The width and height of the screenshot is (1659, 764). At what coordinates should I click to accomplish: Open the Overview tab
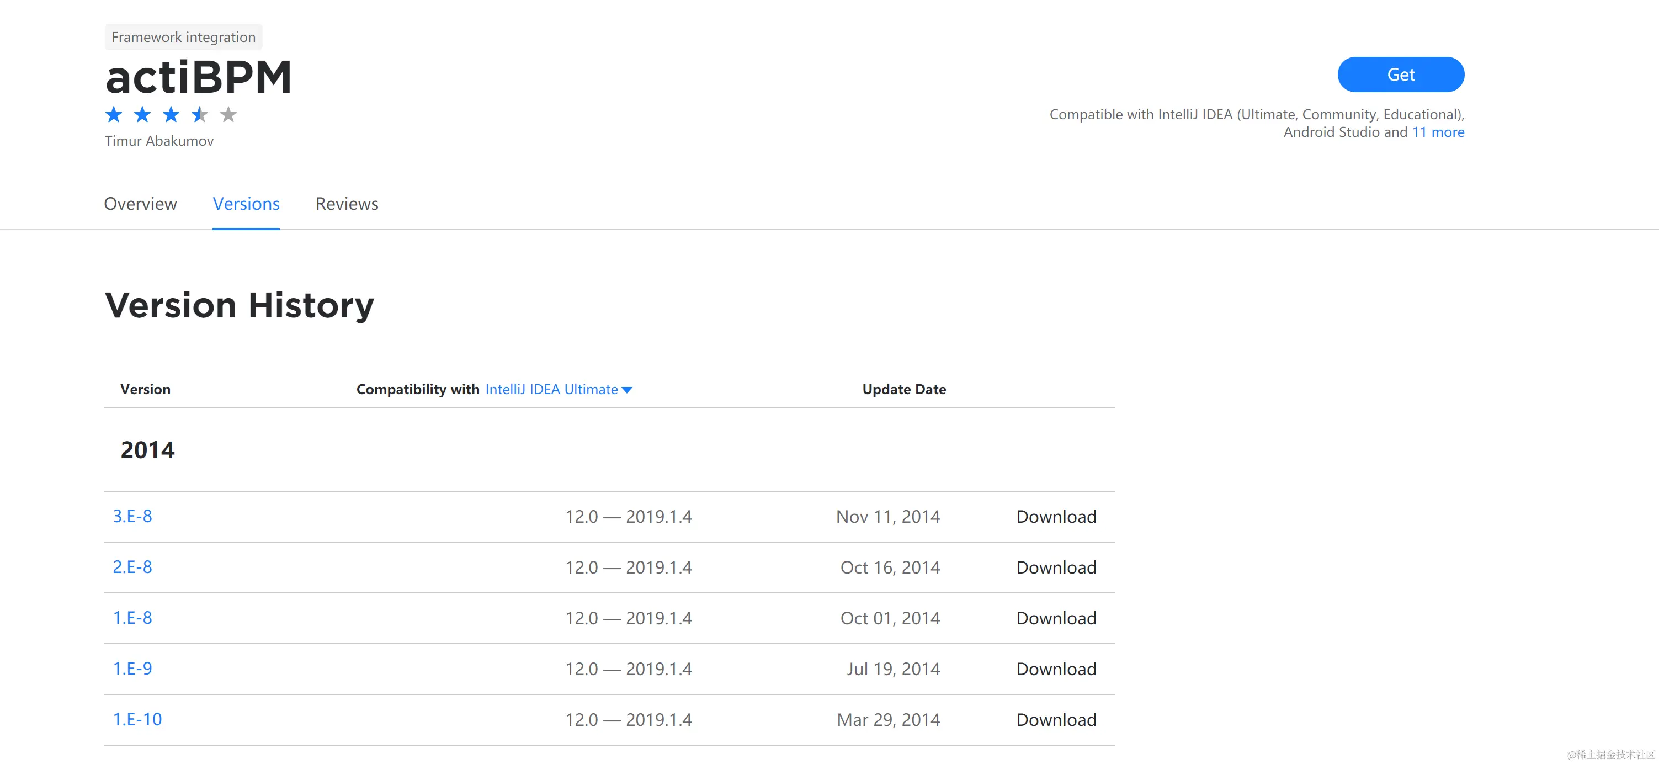(x=140, y=204)
